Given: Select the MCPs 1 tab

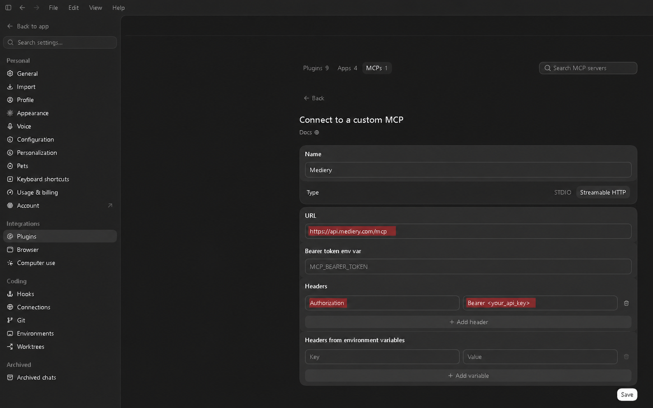Looking at the screenshot, I should click(x=377, y=68).
